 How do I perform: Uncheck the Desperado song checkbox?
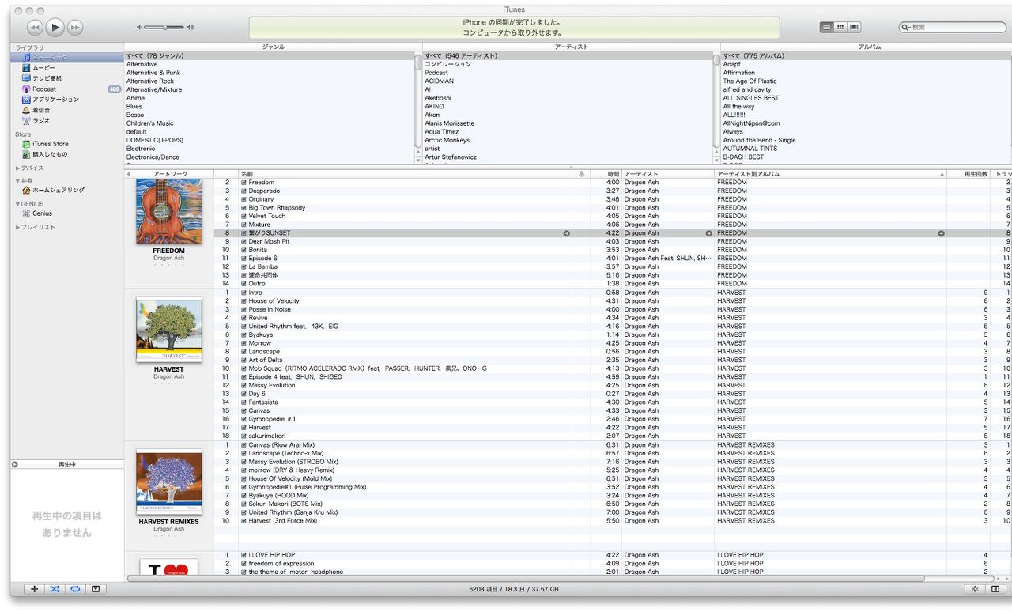[x=244, y=191]
